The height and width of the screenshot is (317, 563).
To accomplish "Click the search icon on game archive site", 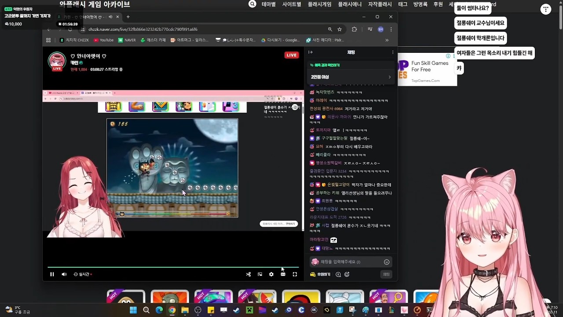I will 252,4.
